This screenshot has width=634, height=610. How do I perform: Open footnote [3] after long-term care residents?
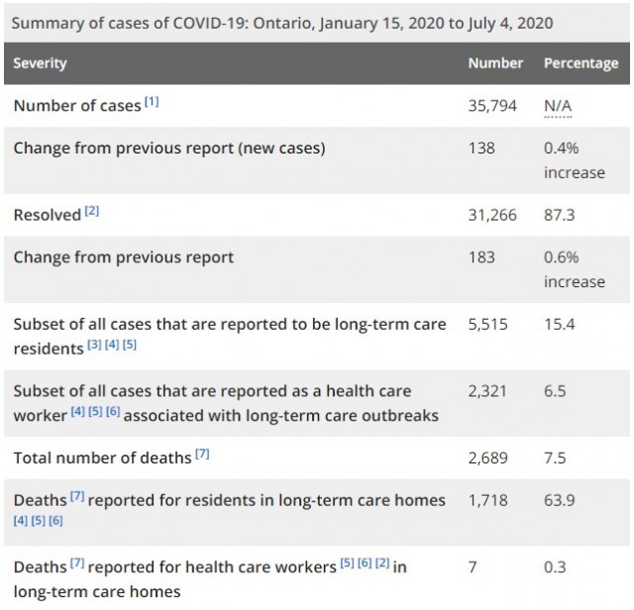tap(94, 345)
